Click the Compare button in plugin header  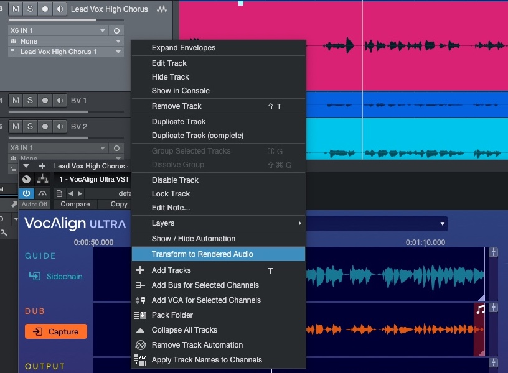tap(75, 204)
